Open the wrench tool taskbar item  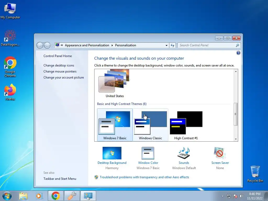pos(72,196)
